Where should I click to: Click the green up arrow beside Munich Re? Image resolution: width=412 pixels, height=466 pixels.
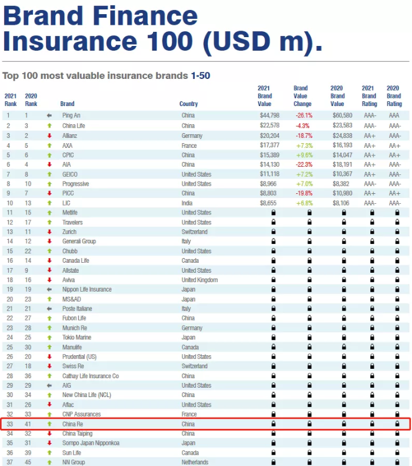[x=49, y=328]
